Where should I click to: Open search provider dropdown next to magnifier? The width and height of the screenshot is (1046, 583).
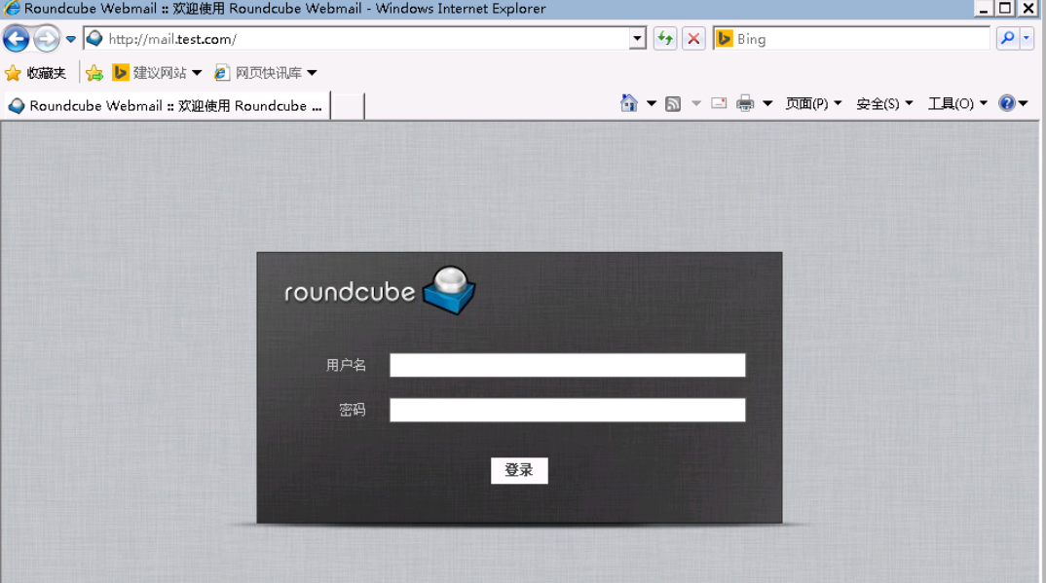[1027, 39]
